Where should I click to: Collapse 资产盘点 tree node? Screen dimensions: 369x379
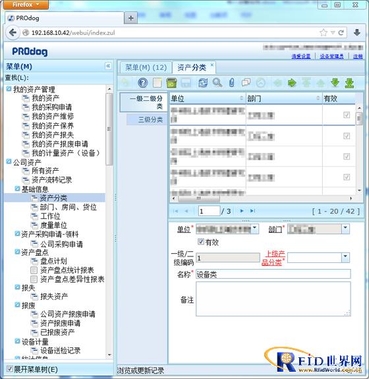point(17,252)
